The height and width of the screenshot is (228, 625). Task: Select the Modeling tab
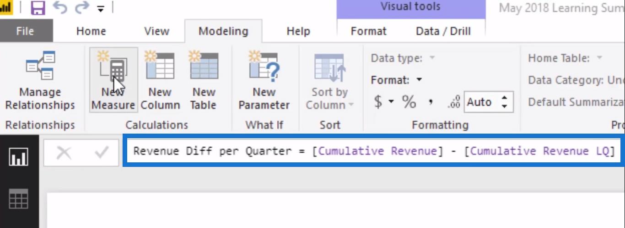[223, 31]
